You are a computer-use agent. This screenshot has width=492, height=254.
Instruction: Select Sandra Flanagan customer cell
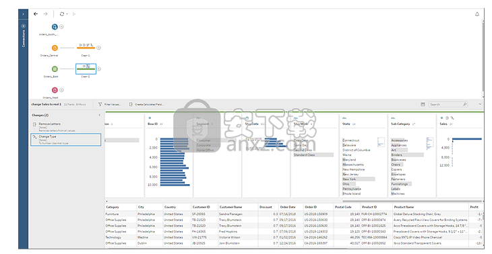coord(230,214)
